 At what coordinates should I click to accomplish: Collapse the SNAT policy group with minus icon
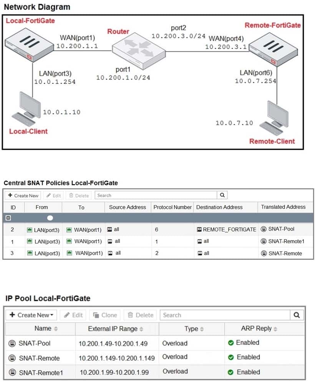click(8, 218)
